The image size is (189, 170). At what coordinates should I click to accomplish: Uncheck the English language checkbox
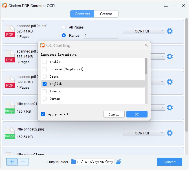45,84
